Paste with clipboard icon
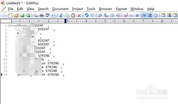This screenshot has width=178, height=104. (73, 15)
